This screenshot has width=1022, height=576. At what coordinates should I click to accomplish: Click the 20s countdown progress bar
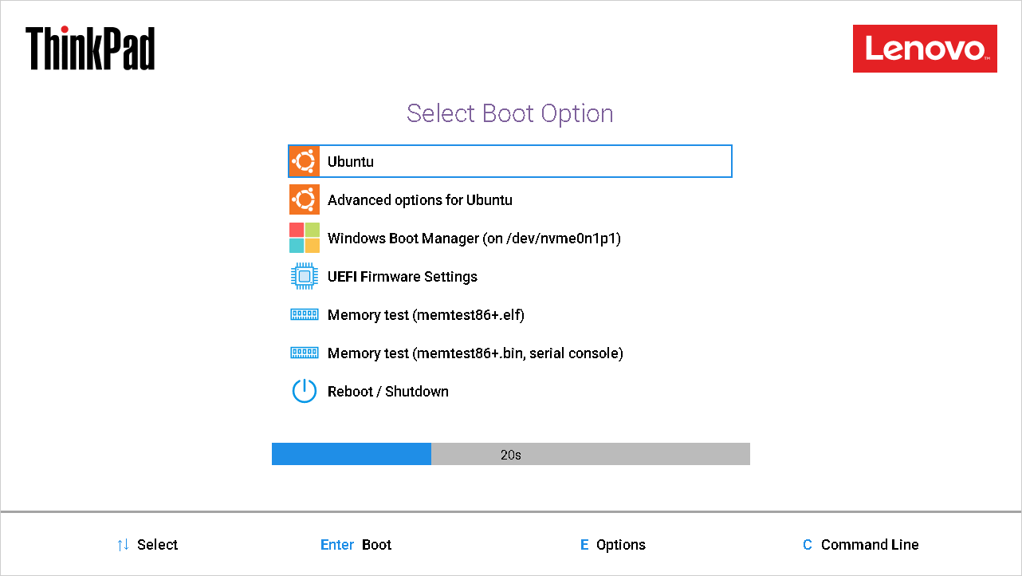511,454
